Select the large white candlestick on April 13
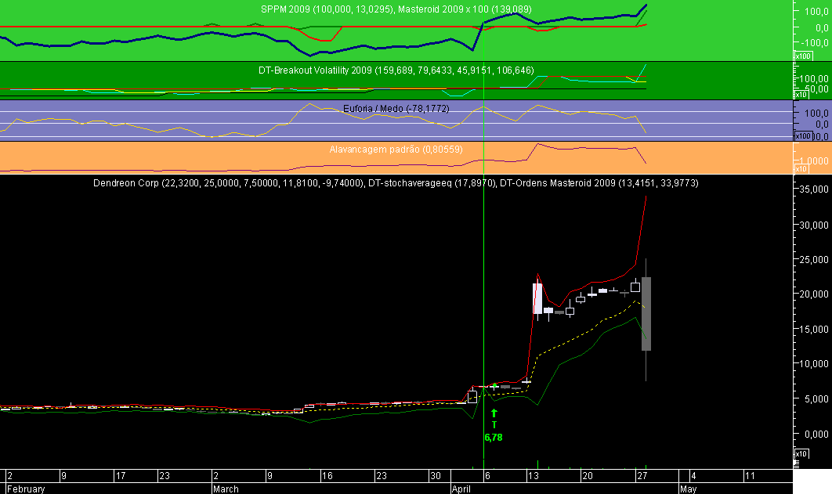The width and height of the screenshot is (832, 494). (537, 299)
